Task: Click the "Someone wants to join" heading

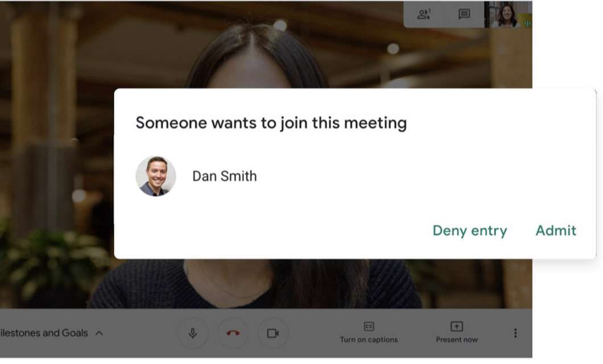Action: [271, 123]
